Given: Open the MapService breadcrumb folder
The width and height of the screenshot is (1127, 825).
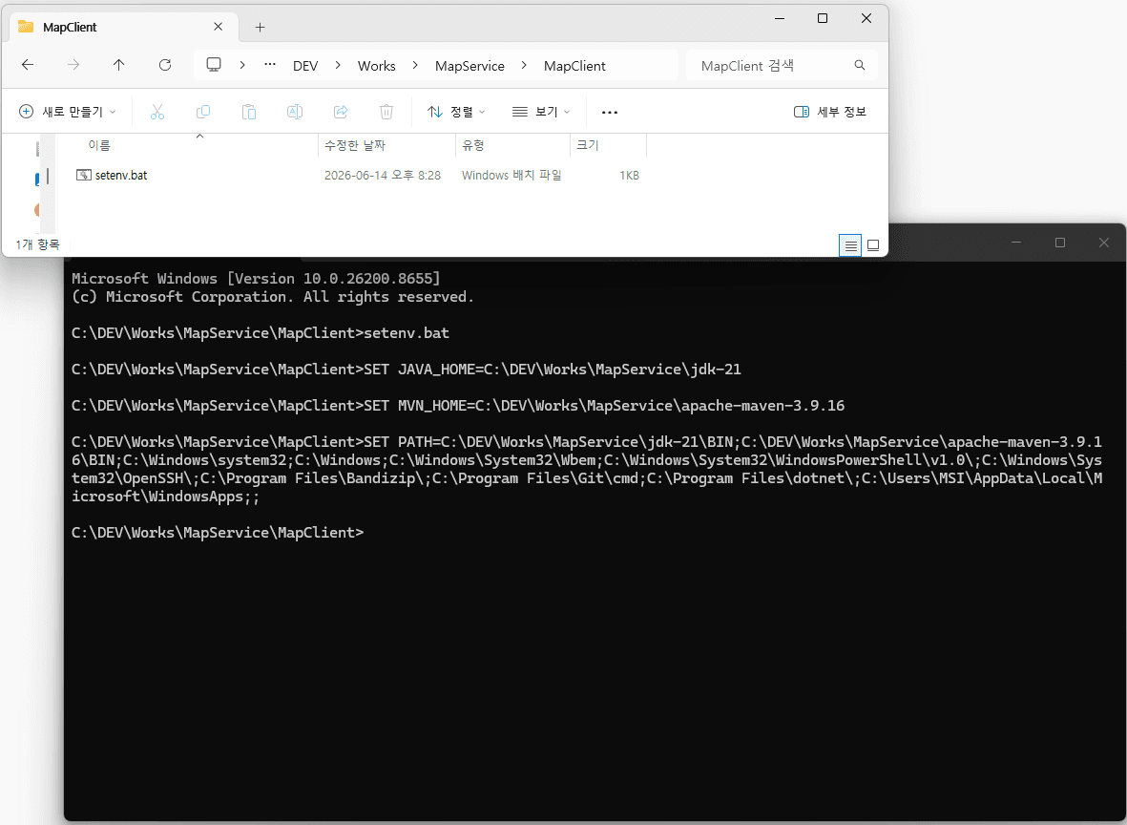Looking at the screenshot, I should 470,66.
